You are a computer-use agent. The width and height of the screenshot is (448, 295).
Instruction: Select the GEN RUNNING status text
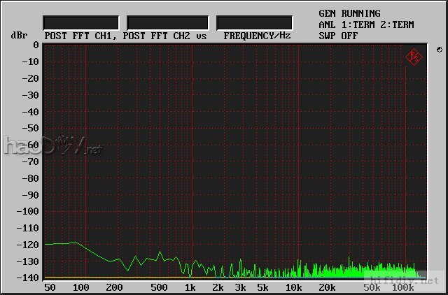pos(349,13)
